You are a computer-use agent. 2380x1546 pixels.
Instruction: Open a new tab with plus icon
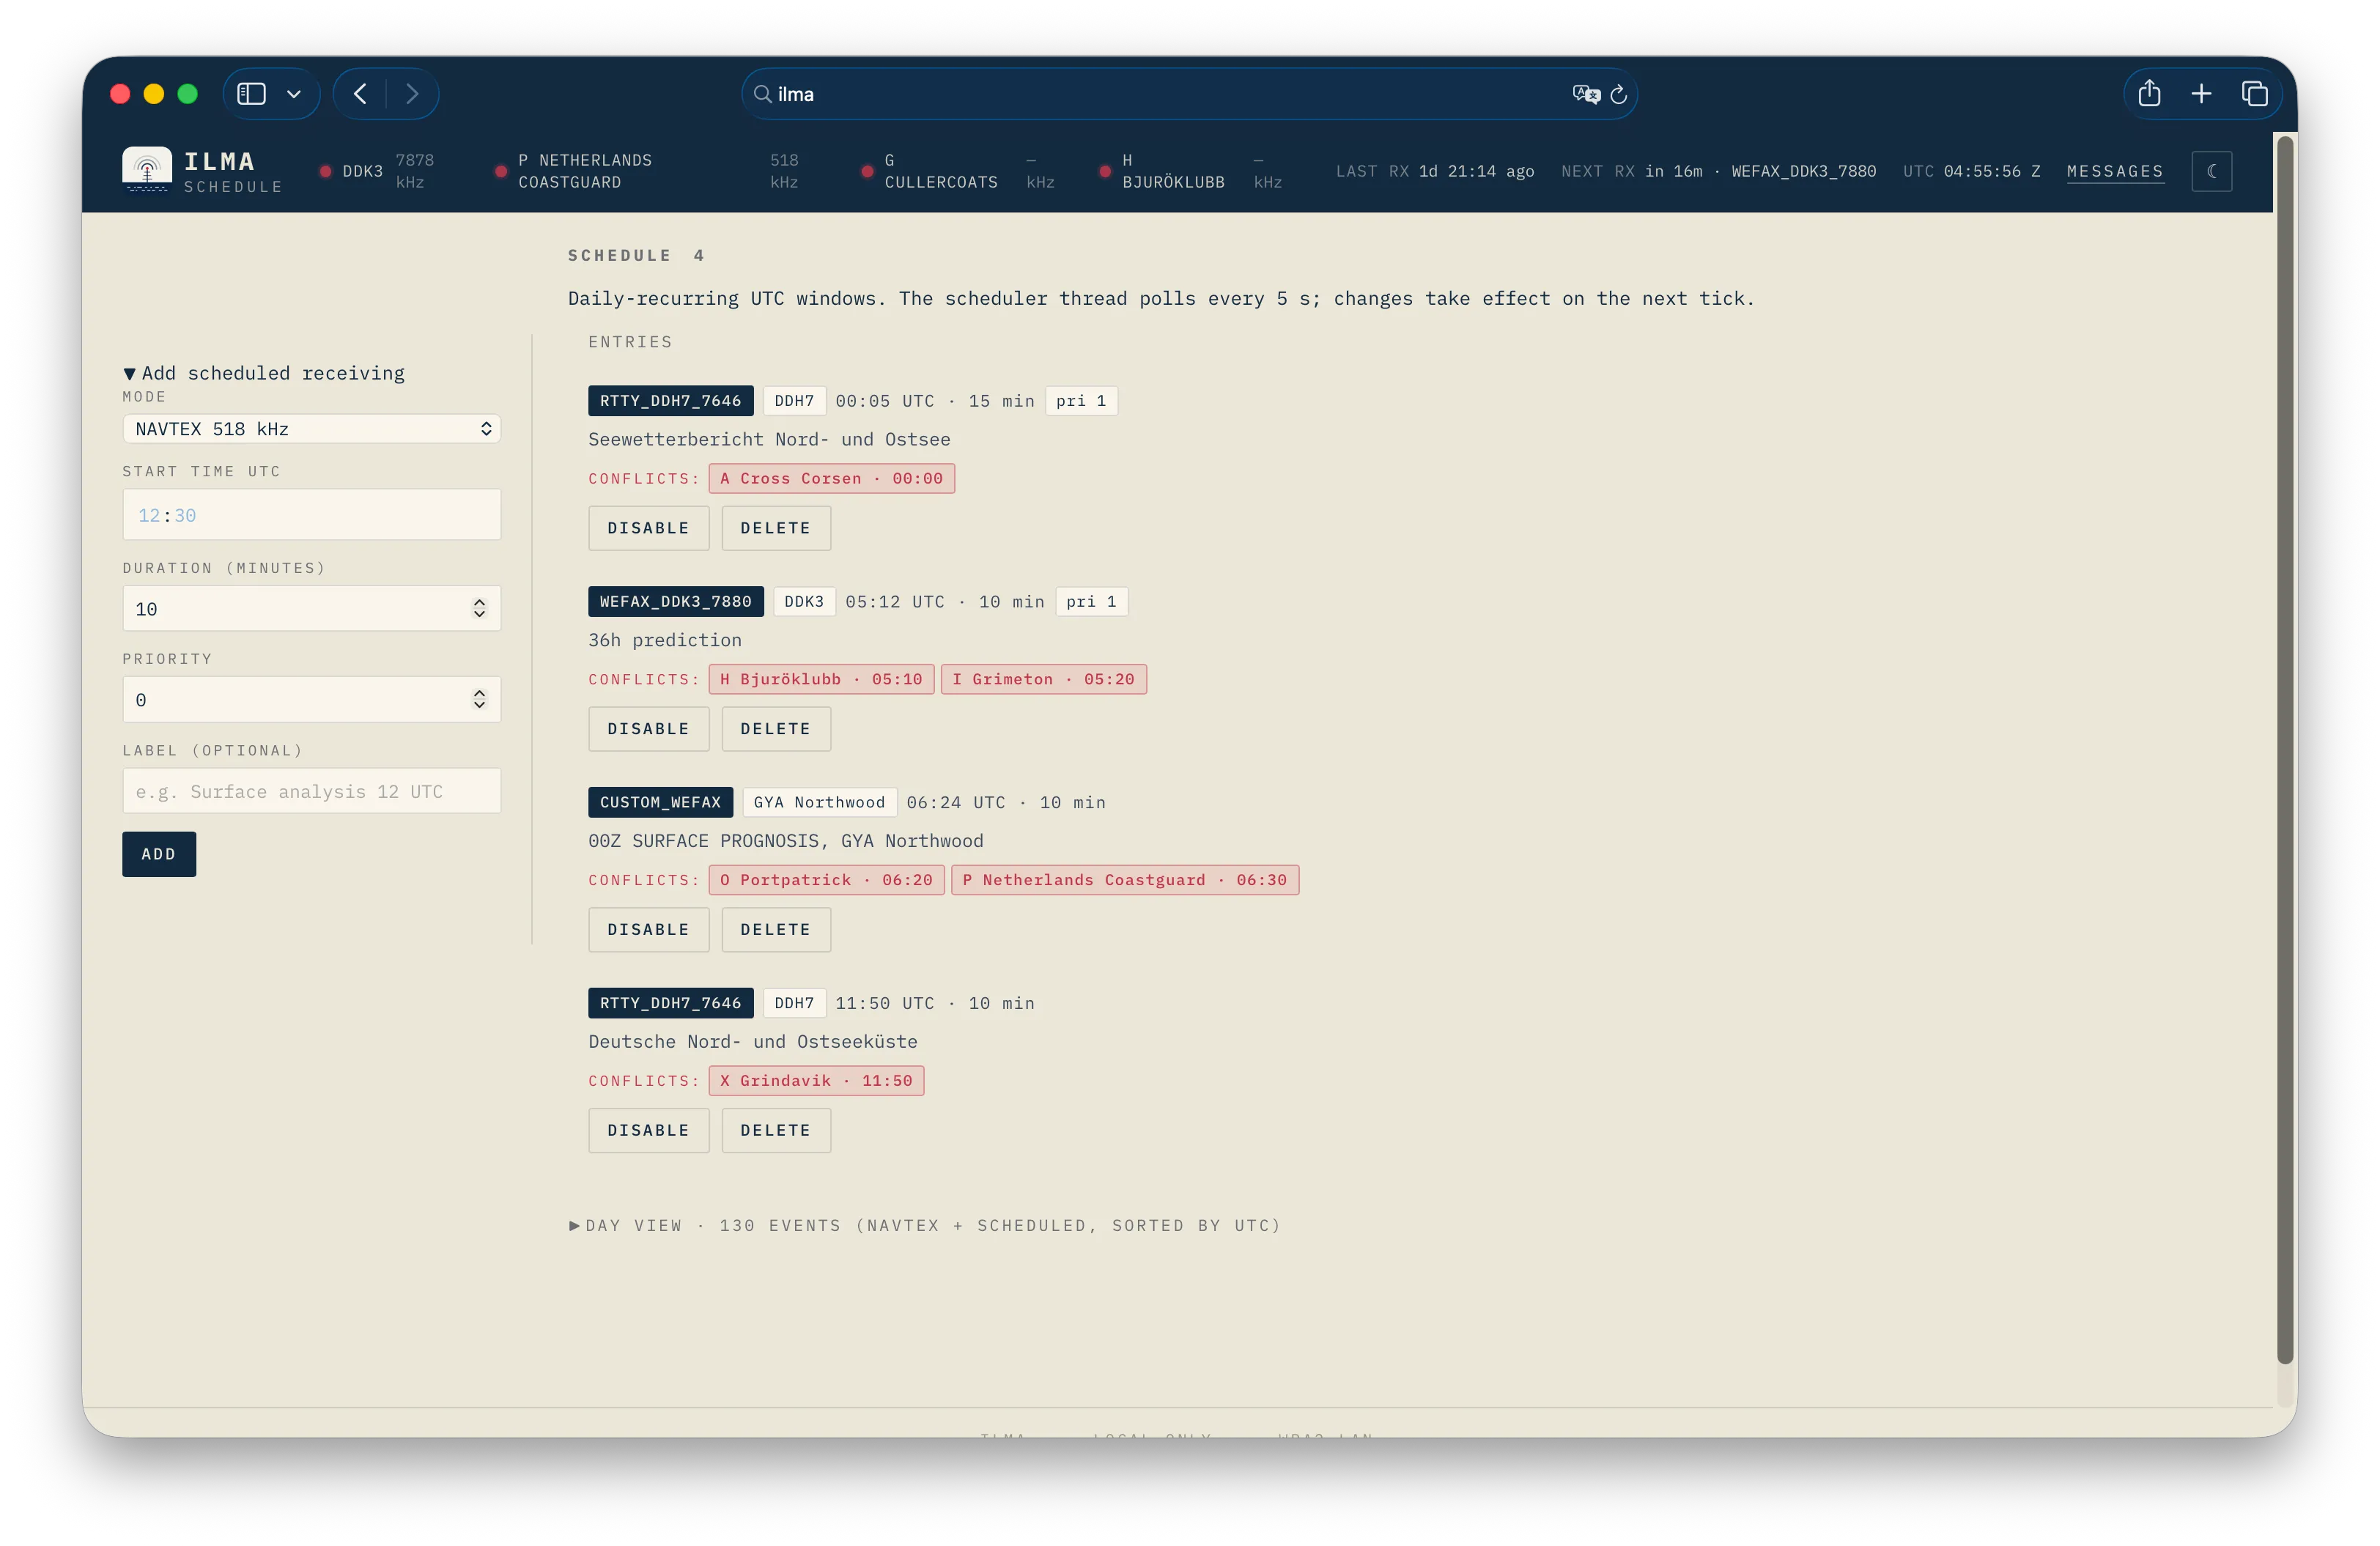click(2201, 94)
